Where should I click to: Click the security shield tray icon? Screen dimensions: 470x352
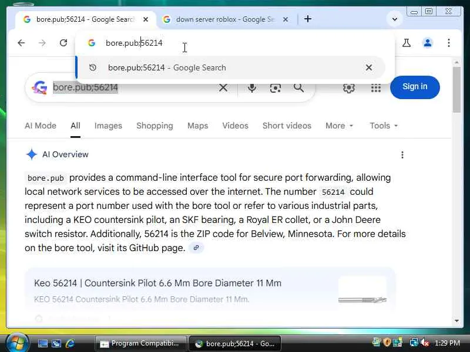click(x=387, y=343)
